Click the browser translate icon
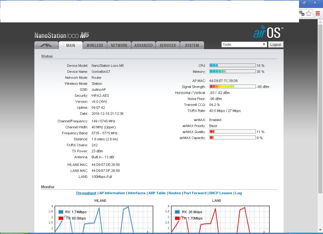The height and width of the screenshot is (234, 323). pos(302,13)
